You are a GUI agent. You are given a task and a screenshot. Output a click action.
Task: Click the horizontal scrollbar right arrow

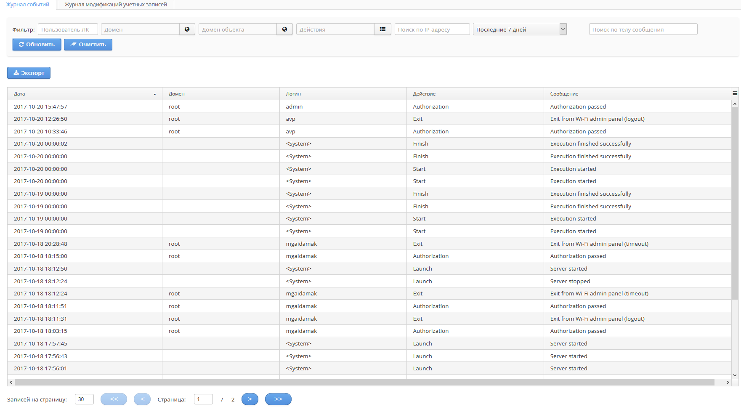tap(728, 382)
